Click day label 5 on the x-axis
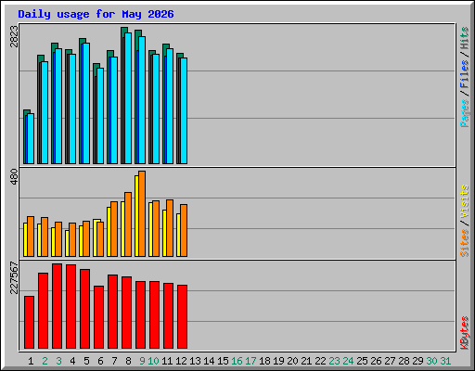The height and width of the screenshot is (371, 475). click(x=86, y=361)
